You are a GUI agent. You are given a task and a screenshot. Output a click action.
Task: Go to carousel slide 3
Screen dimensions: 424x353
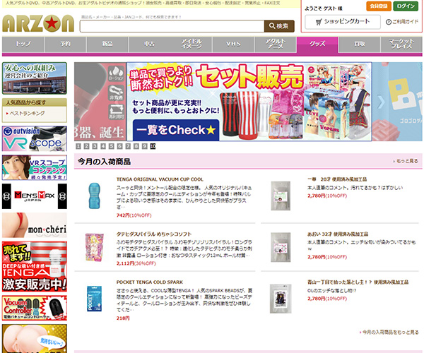click(95, 146)
